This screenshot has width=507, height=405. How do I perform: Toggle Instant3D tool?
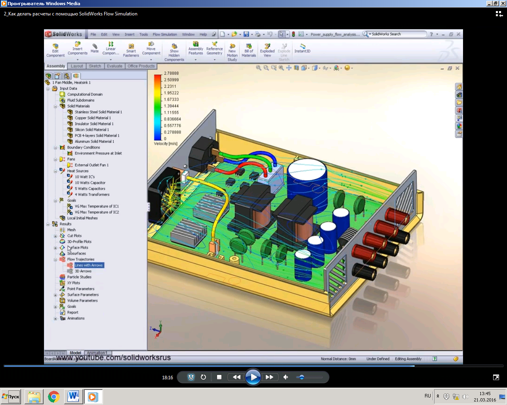click(302, 48)
